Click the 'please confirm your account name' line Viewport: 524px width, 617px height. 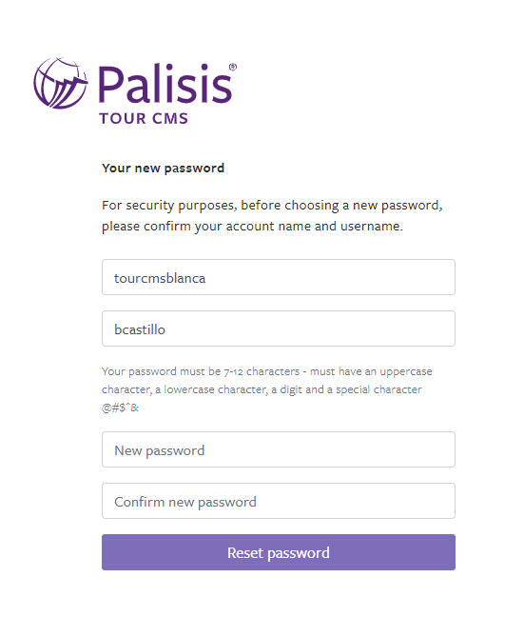tap(252, 227)
